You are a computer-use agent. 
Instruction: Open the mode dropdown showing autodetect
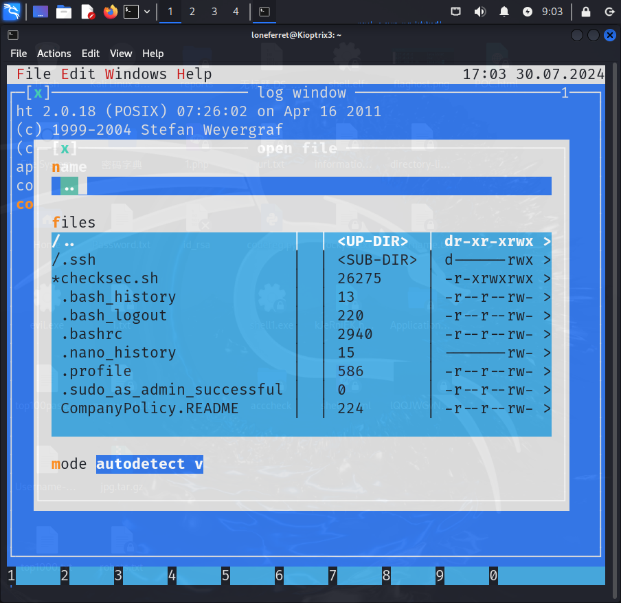coord(149,464)
